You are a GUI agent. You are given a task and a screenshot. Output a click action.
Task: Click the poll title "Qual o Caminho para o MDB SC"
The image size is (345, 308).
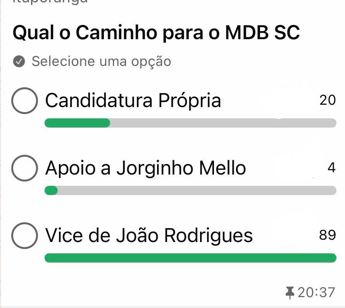click(156, 33)
